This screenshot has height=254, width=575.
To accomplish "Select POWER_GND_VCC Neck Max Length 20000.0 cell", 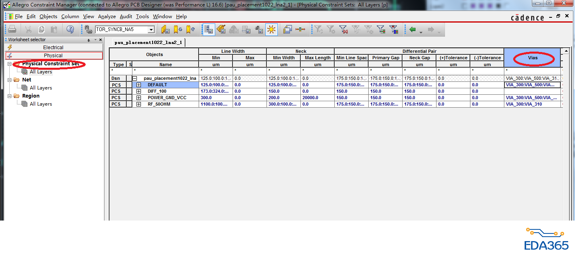I will pyautogui.click(x=317, y=98).
